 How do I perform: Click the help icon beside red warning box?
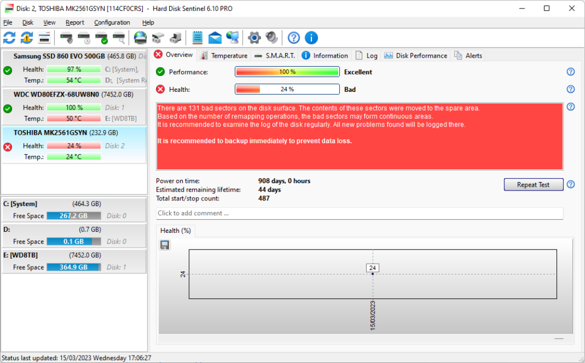[571, 107]
